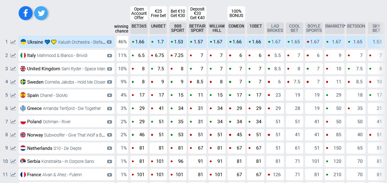
Task: Play the video for Italy's Brividi
Action: [109, 56]
